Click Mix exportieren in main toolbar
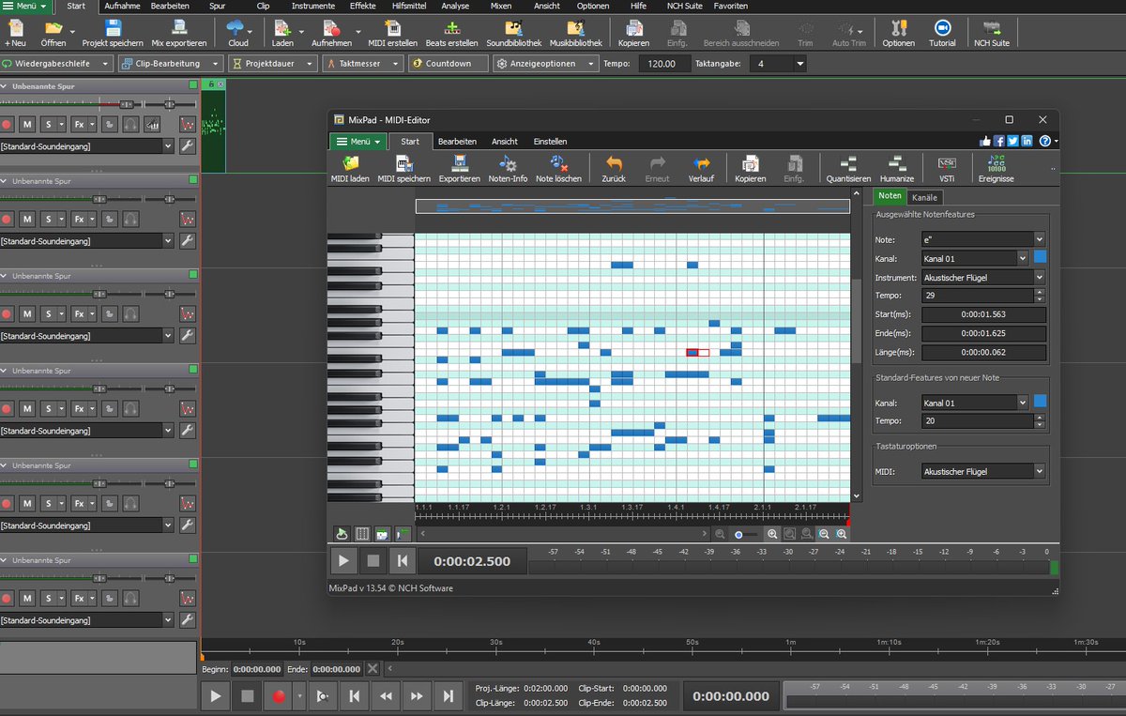This screenshot has width=1126, height=716. (x=179, y=34)
